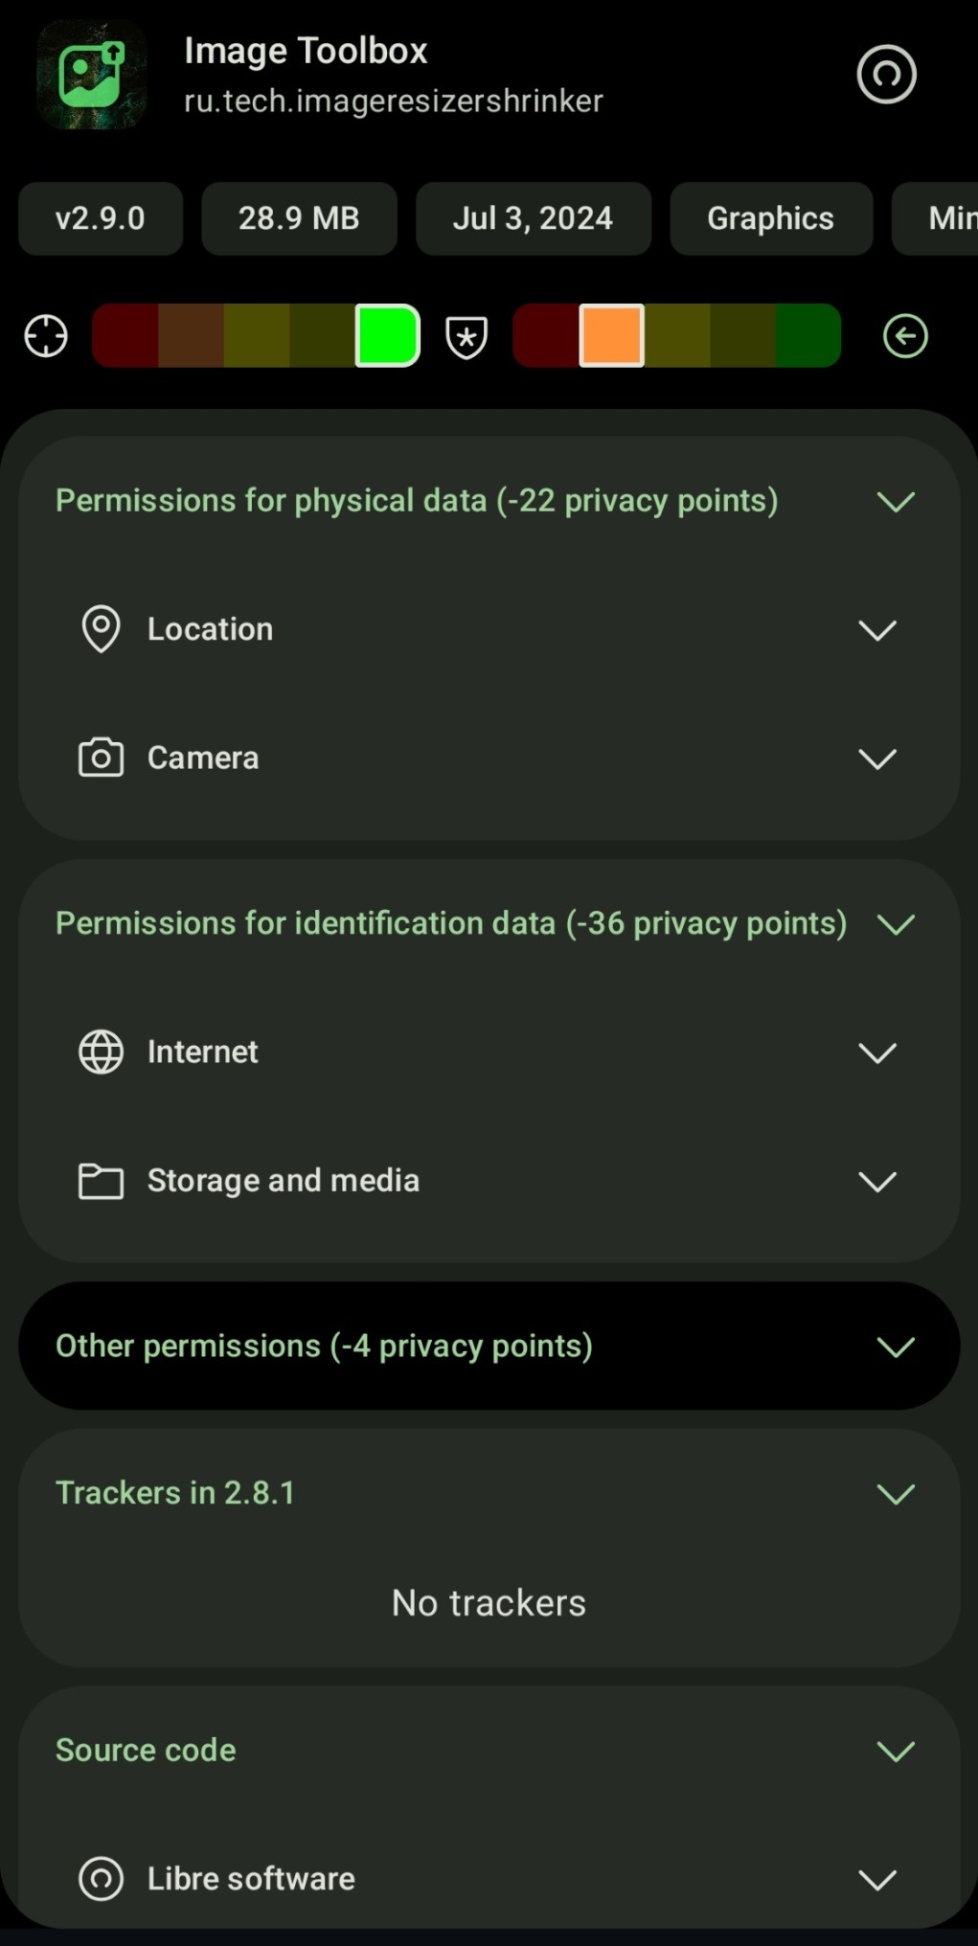This screenshot has height=1946, width=978.
Task: Tap the Camera permission icon
Action: [101, 758]
